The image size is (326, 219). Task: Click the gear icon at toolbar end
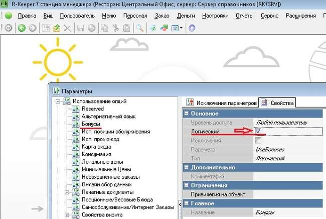pyautogui.click(x=192, y=28)
